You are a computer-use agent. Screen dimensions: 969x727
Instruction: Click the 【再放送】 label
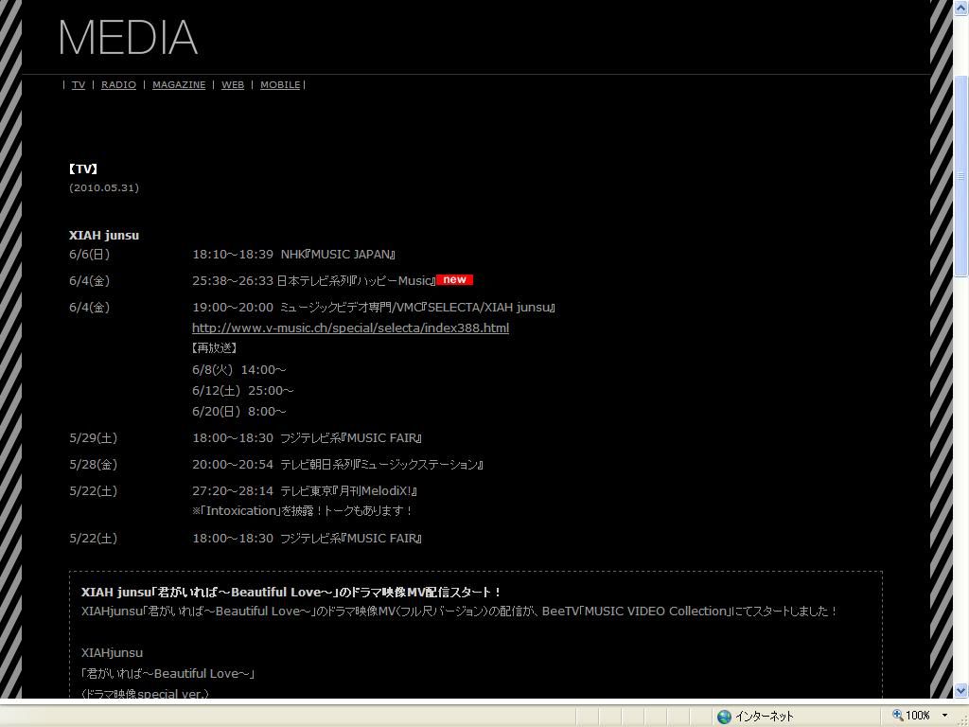pos(215,348)
